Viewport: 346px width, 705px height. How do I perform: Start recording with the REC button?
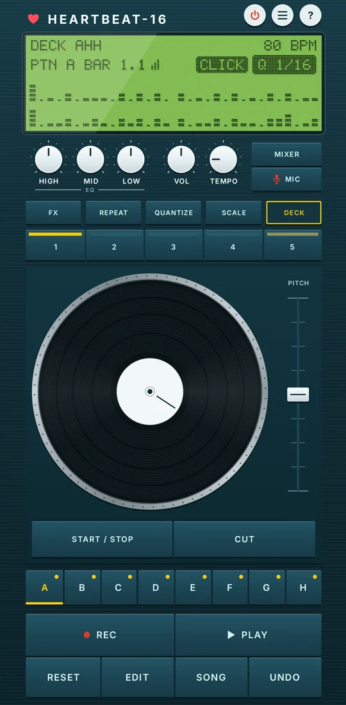pos(100,635)
